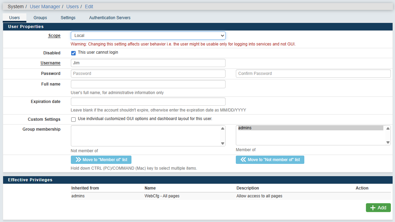Click the Users breadcrumb link
Viewport: 395px width, 222px height.
click(72, 6)
